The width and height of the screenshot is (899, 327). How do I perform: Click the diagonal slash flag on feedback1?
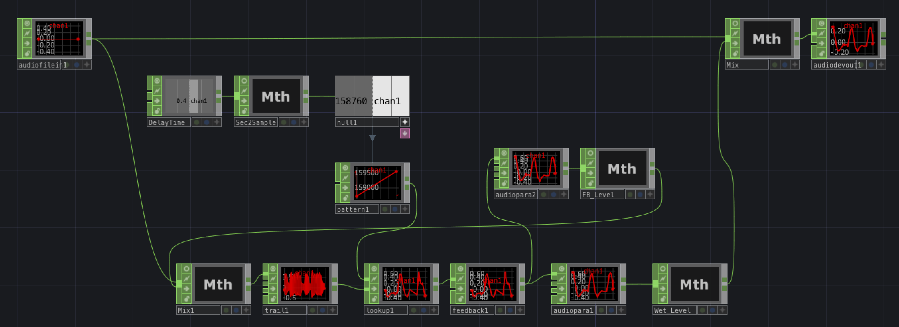coord(461,279)
